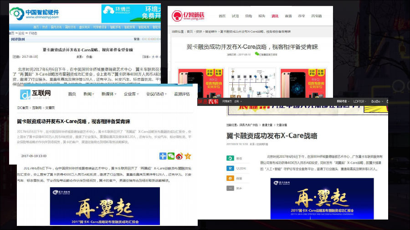Viewport: 410px width, 230px height.
Task: Click DC首页 breadcrumb link
Action: click(23, 108)
